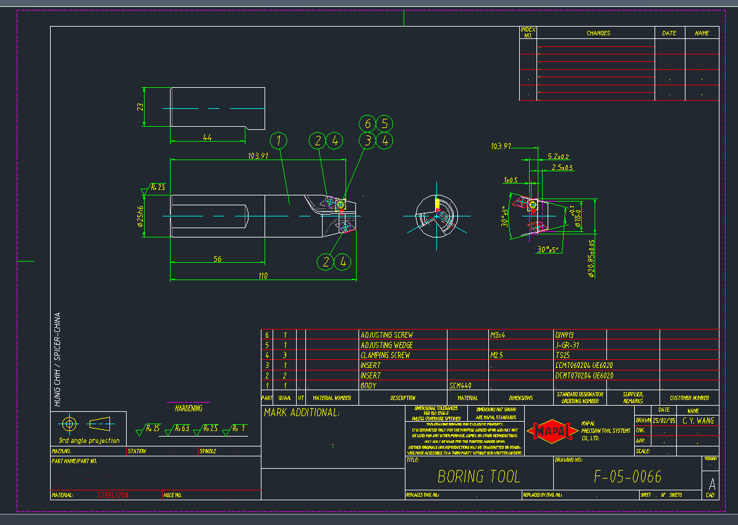Select the BORING TOOL title text
The image size is (738, 525).
478,476
